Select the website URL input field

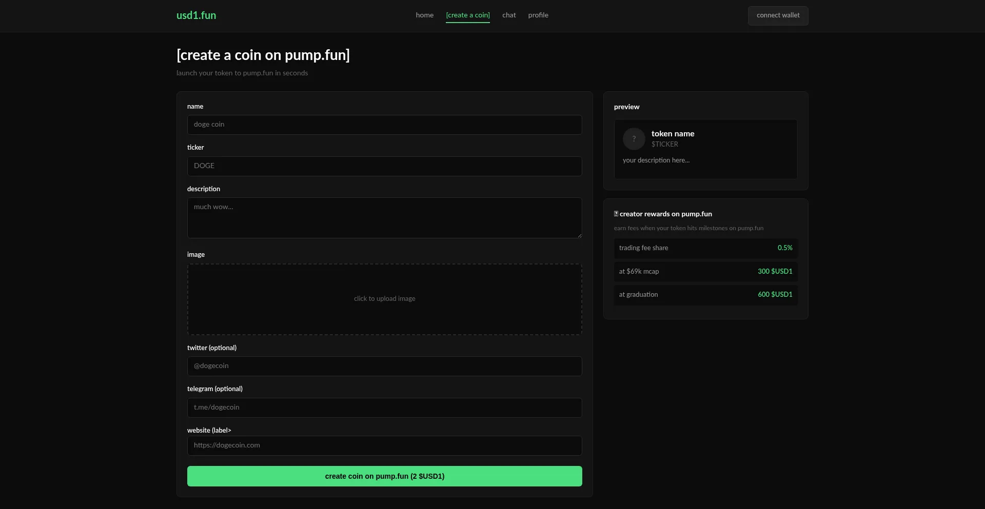coord(384,445)
